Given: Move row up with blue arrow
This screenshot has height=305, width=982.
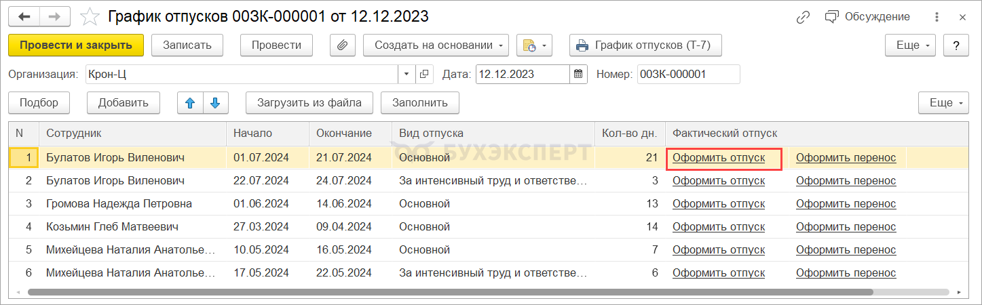Looking at the screenshot, I should tap(190, 103).
